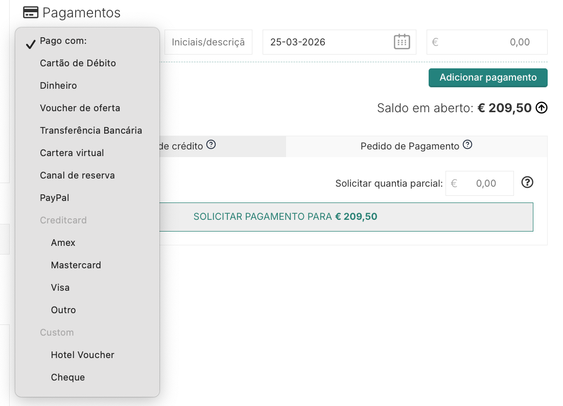Click the Pagamentos section heading
Viewport: 563px width, 406px height.
(82, 13)
